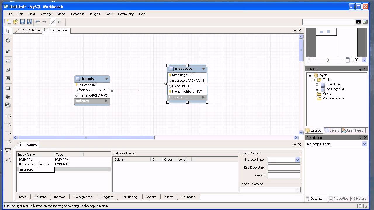Select the Hand pan tool
Image resolution: width=374 pixels, height=210 pixels.
[x=8, y=41]
